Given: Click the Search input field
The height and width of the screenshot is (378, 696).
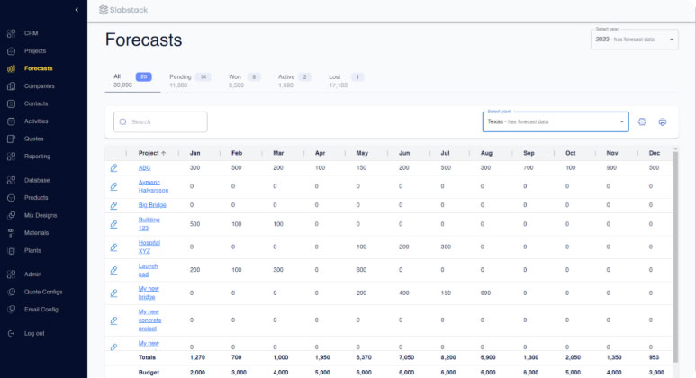Looking at the screenshot, I should pyautogui.click(x=161, y=121).
